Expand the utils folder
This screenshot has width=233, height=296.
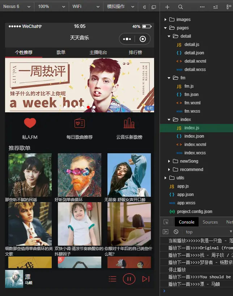click(x=165, y=178)
